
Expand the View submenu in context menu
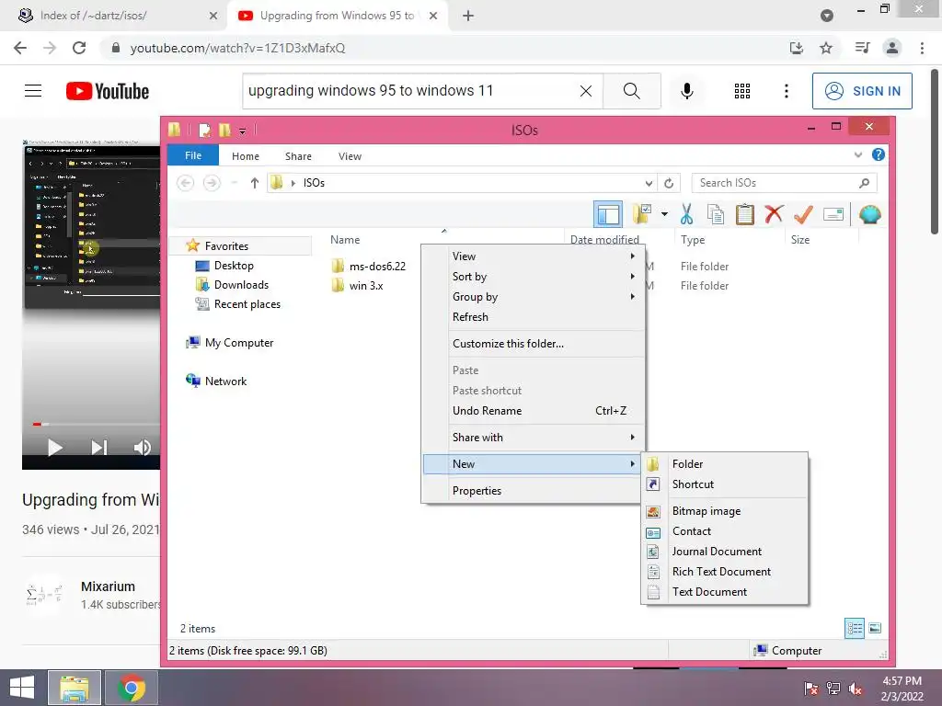[x=533, y=256]
